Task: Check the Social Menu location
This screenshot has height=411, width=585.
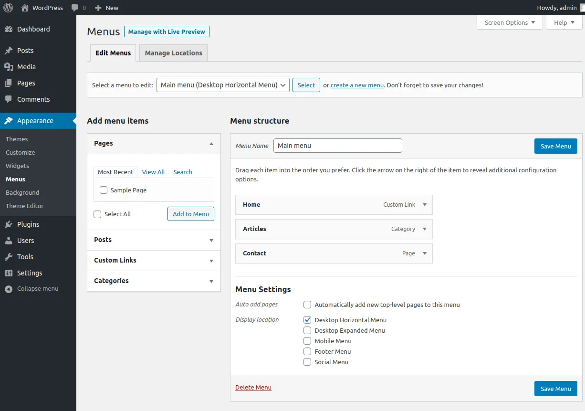Action: click(x=307, y=362)
